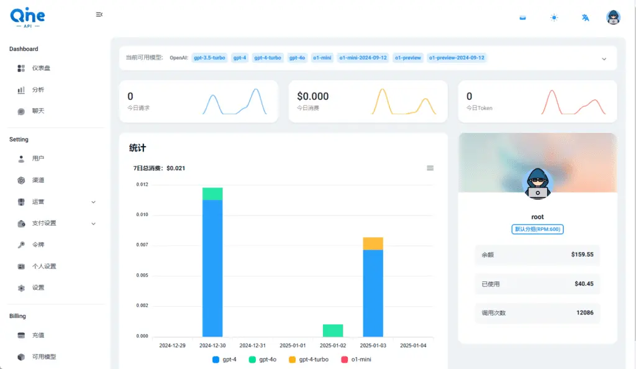
Task: Click the 2024-12-30 gpt-4 blue bar
Action: pyautogui.click(x=212, y=268)
